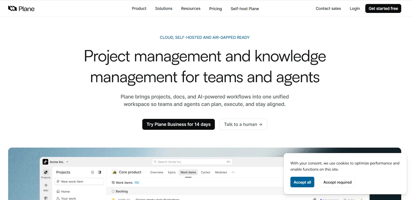Accept all cookies

(302, 182)
